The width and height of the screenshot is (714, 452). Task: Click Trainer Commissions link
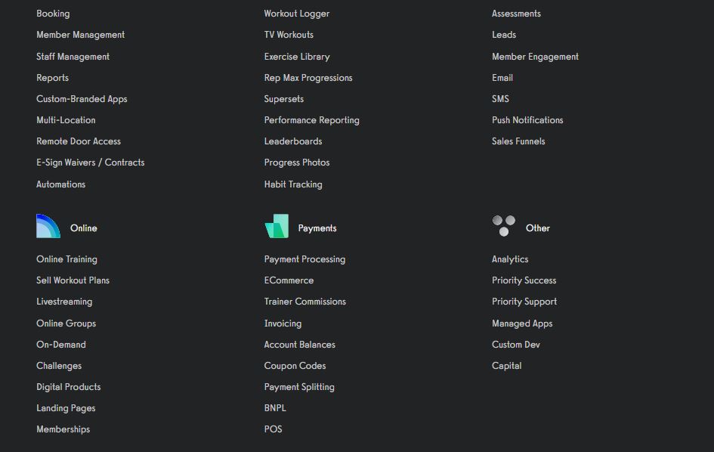tap(305, 302)
